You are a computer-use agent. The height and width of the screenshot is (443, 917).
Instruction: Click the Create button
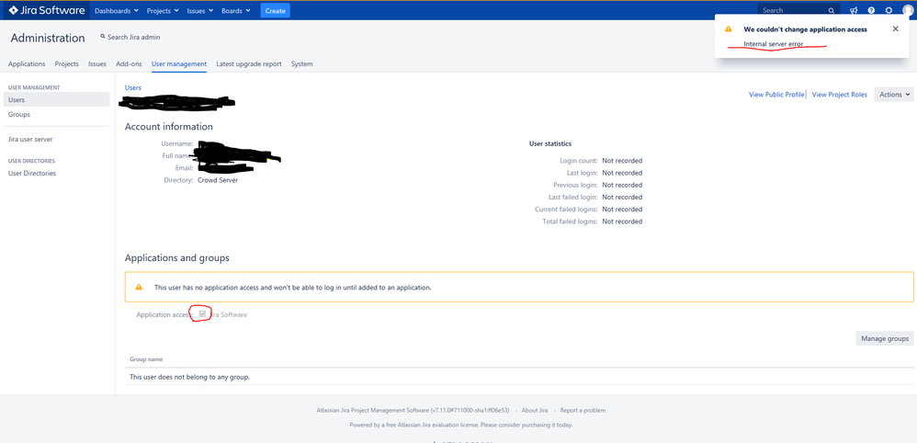coord(275,10)
